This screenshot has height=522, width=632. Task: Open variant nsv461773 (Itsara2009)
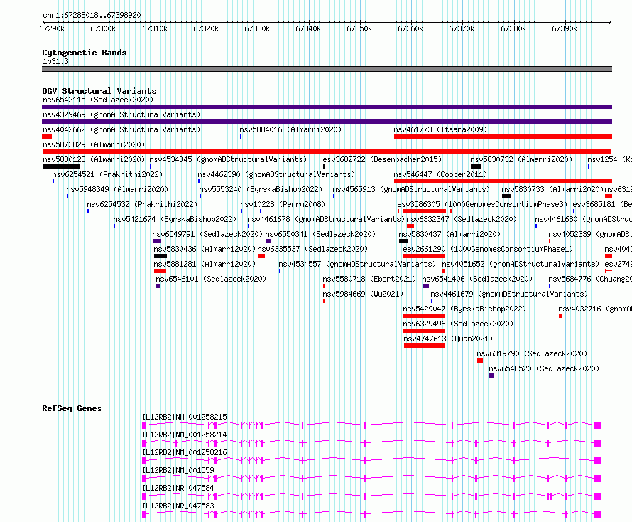[x=440, y=129]
